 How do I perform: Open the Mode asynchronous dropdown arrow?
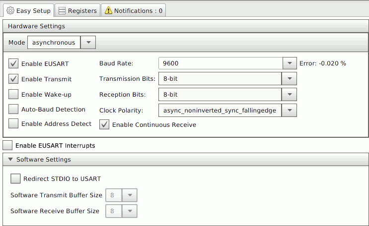(88, 43)
